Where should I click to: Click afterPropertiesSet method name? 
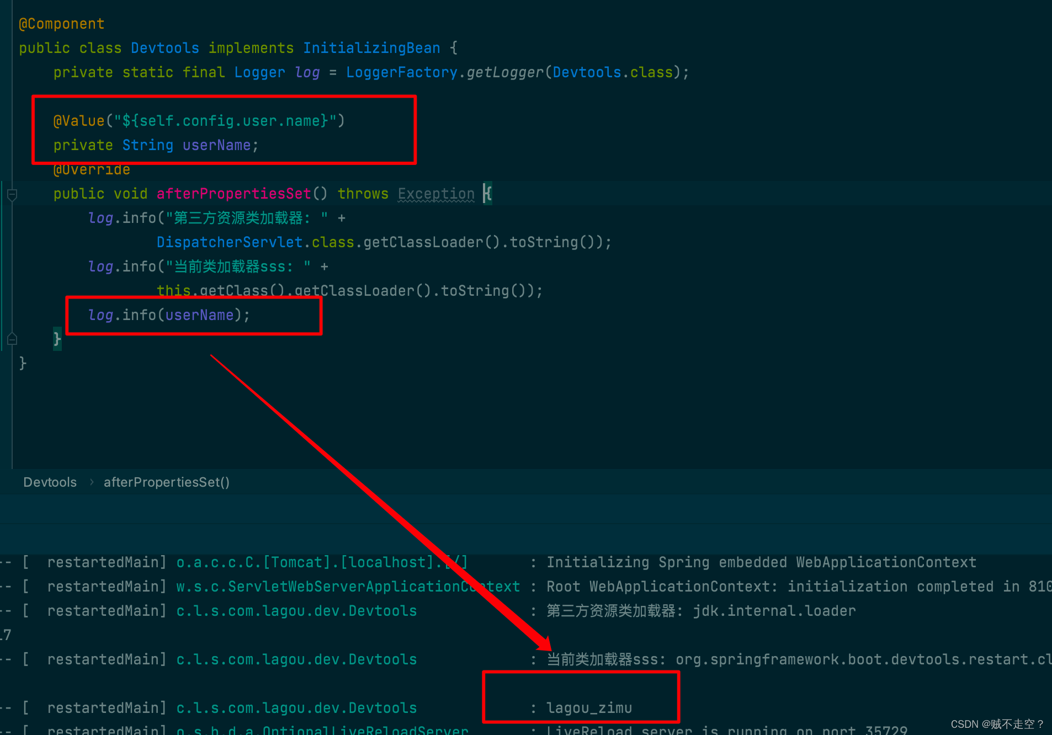[x=233, y=194]
